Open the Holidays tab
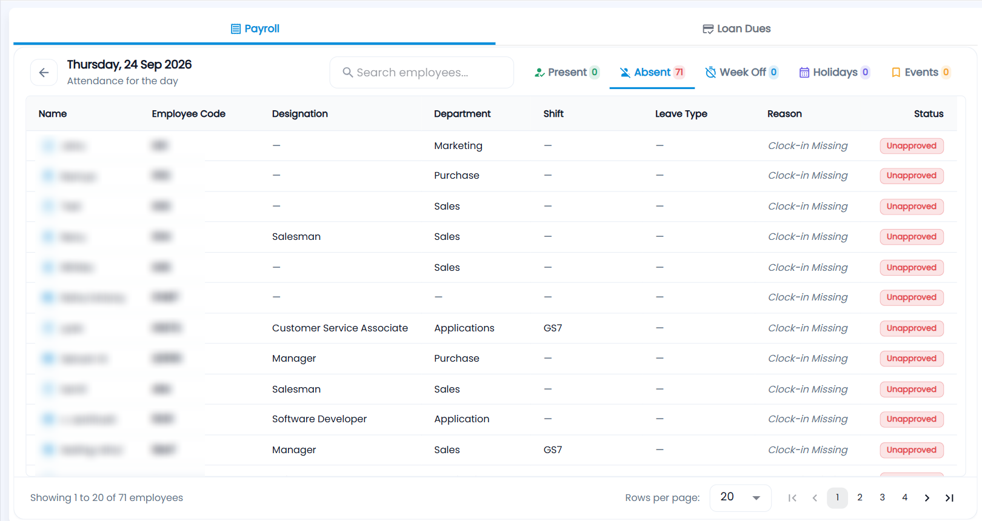 835,73
